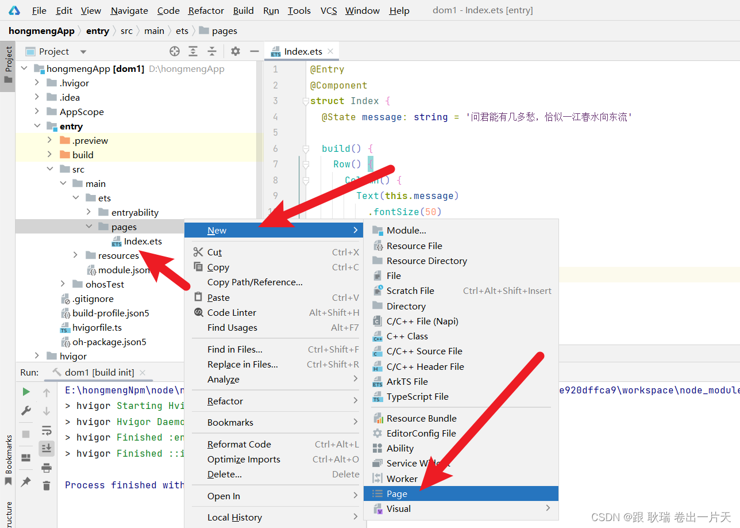Image resolution: width=740 pixels, height=528 pixels.
Task: Choose ArkTS File in New submenu
Action: click(x=461, y=381)
